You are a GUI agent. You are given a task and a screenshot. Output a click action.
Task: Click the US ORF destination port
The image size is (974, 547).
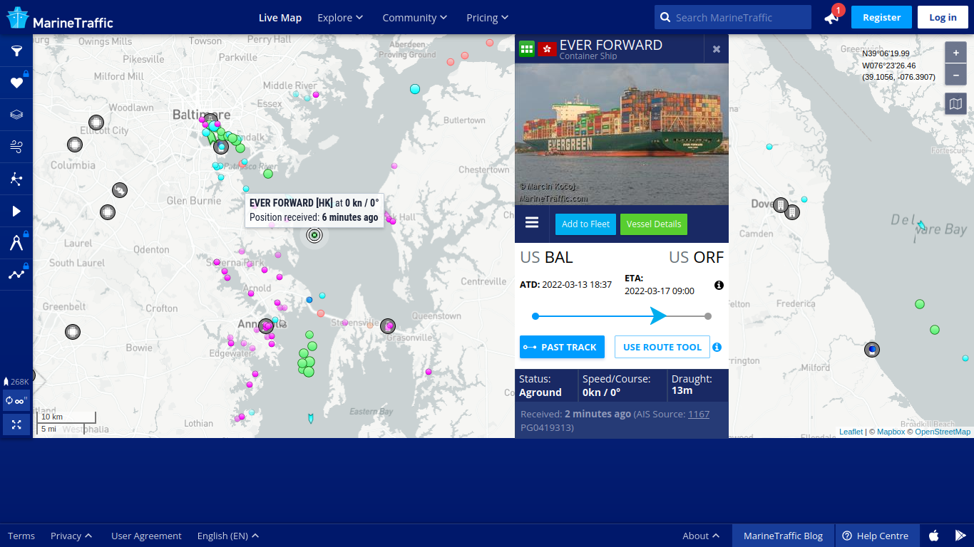click(x=696, y=257)
